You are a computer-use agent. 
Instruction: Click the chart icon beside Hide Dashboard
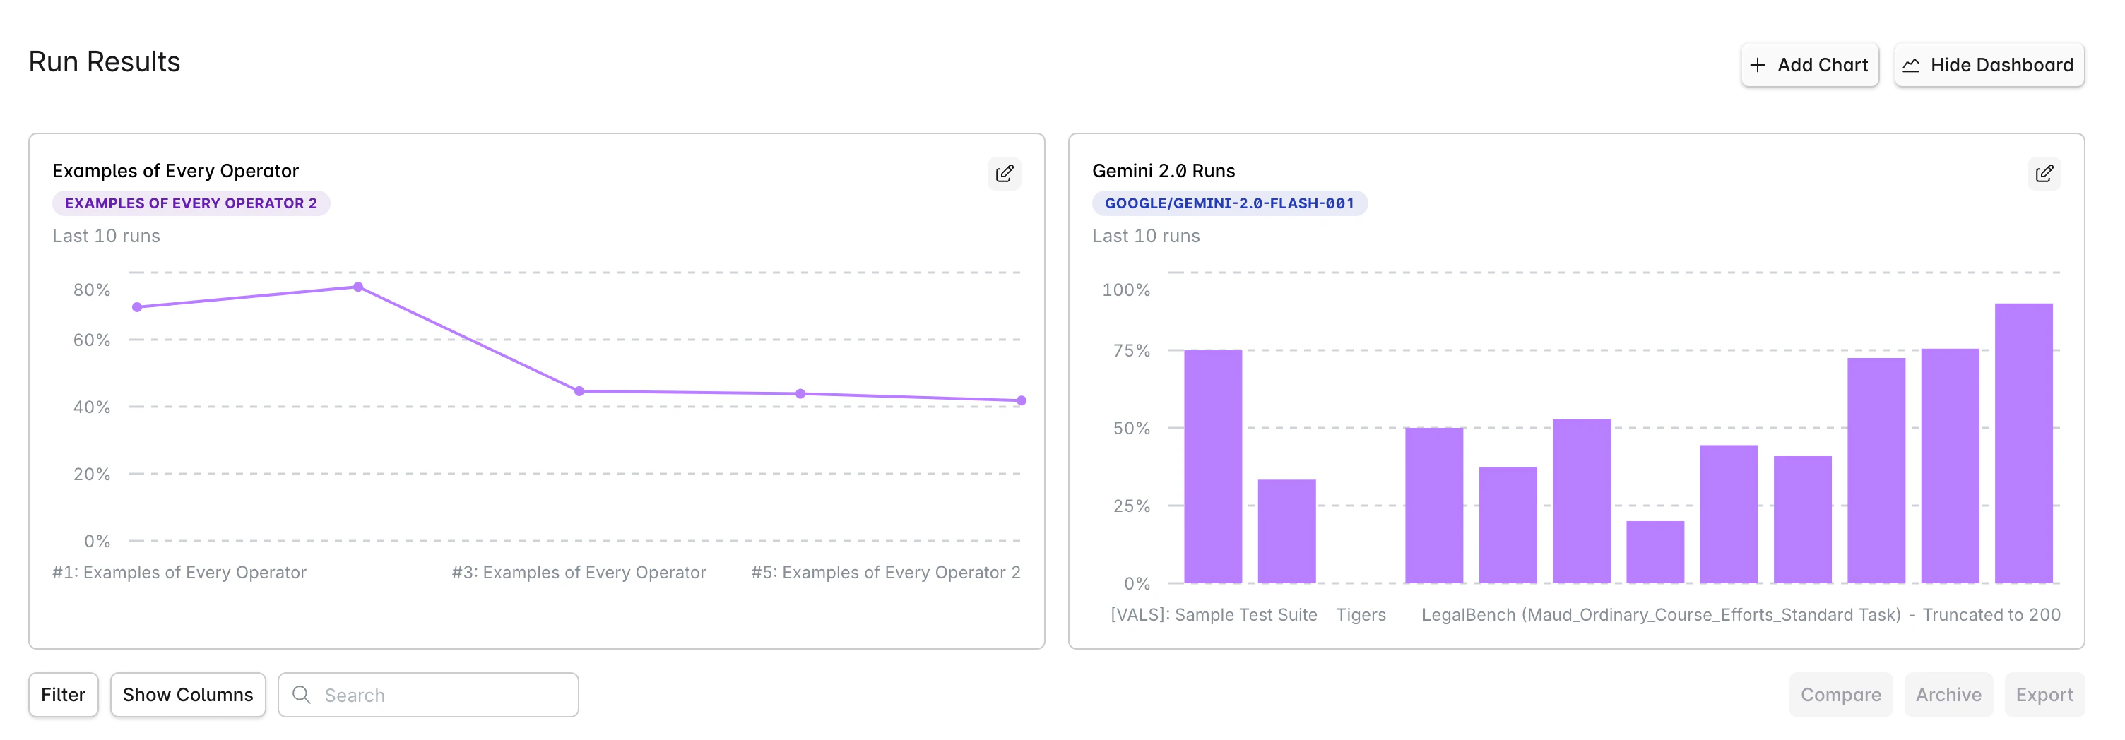1913,64
